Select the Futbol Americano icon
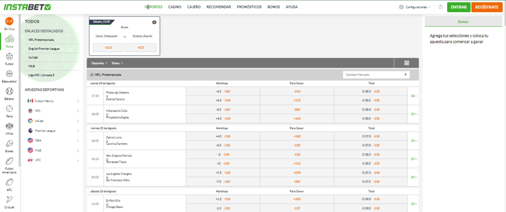Image resolution: width=506 pixels, height=212 pixels. pyautogui.click(x=9, y=161)
